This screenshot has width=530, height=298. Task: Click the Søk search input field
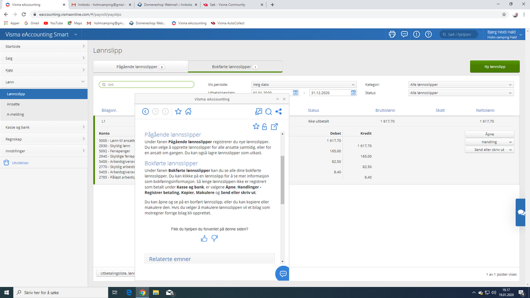click(x=147, y=84)
